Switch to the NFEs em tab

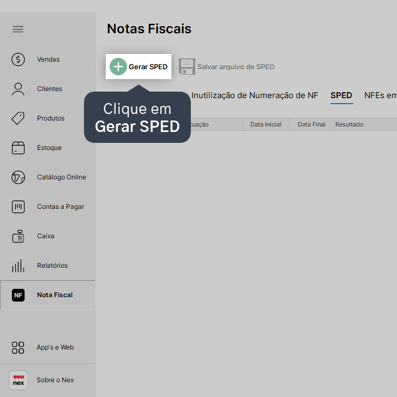(x=381, y=95)
